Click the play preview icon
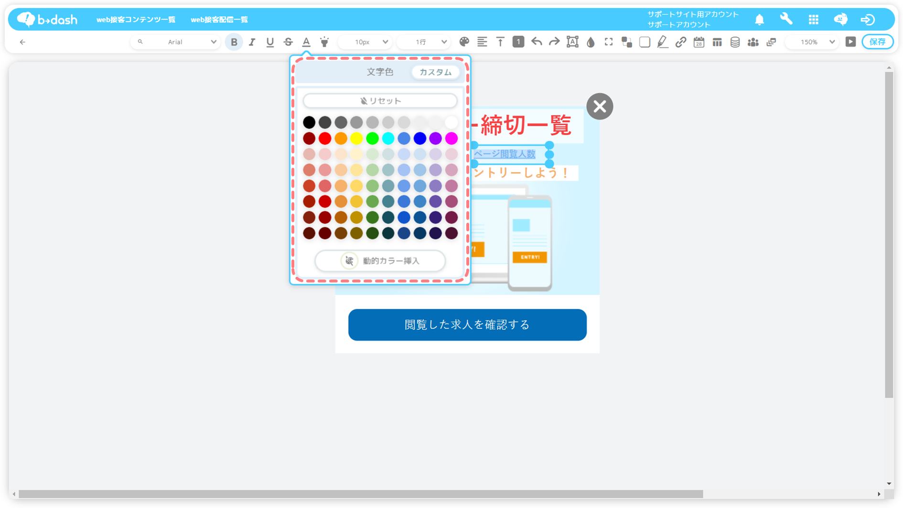 [x=850, y=42]
